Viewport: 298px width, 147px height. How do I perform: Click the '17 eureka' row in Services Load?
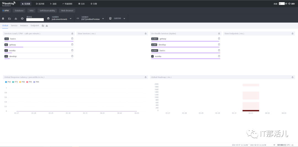coord(39,51)
